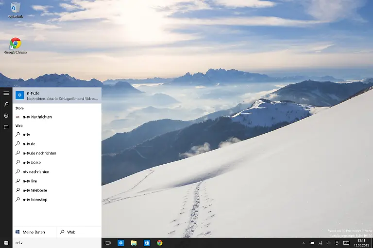
Task: Launch Outlook from the taskbar
Action: click(x=147, y=243)
